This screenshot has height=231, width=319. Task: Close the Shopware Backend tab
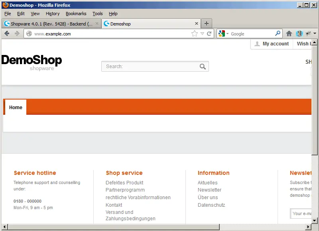[97, 23]
